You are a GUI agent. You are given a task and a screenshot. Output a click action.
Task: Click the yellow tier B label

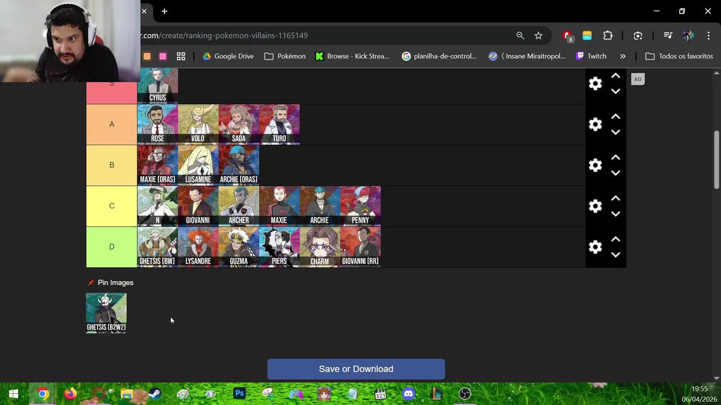(112, 165)
